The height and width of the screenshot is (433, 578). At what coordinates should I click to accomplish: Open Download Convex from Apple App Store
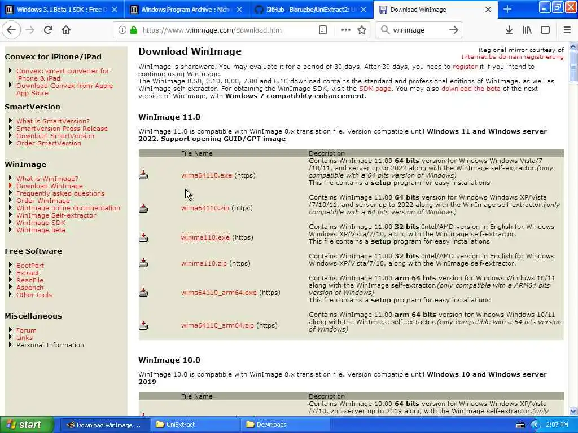64,90
